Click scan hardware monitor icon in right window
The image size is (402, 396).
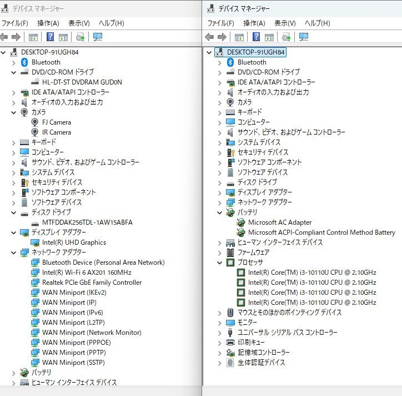[x=304, y=37]
